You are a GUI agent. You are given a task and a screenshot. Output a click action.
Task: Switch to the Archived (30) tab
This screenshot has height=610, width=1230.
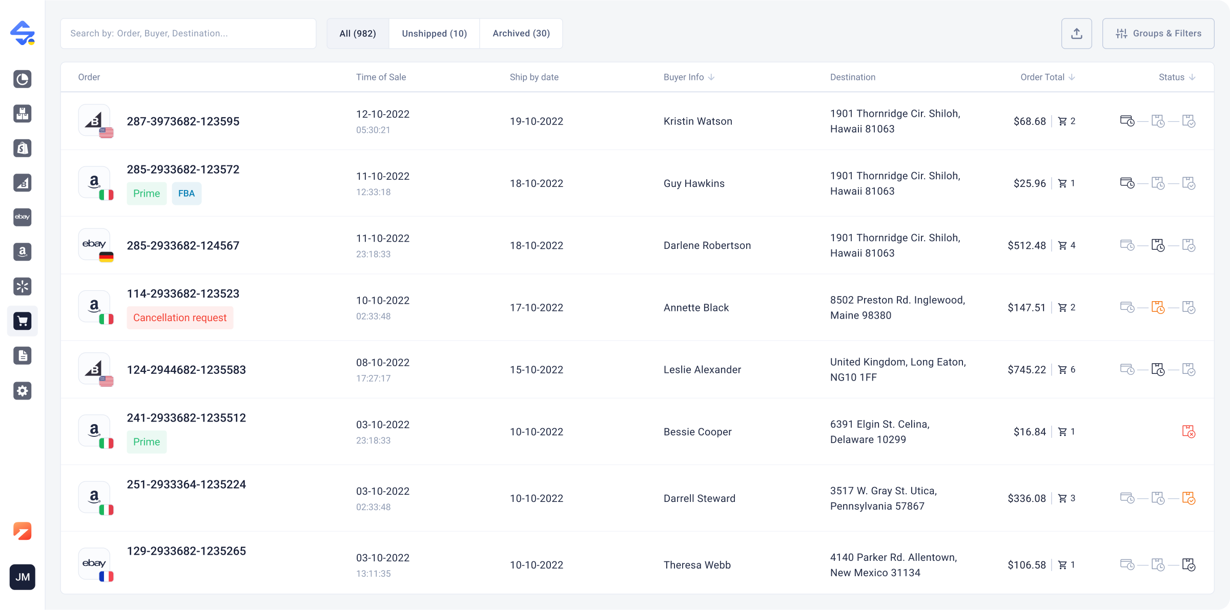click(521, 33)
